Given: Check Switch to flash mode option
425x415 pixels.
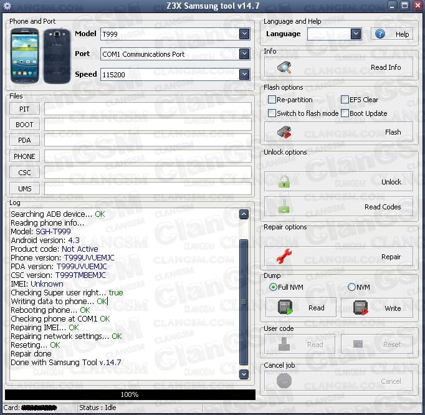Looking at the screenshot, I should tap(272, 113).
